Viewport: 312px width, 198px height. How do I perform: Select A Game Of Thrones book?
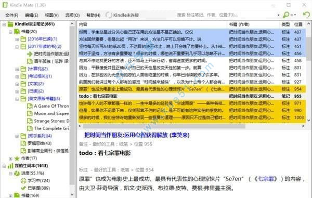pos(51,106)
